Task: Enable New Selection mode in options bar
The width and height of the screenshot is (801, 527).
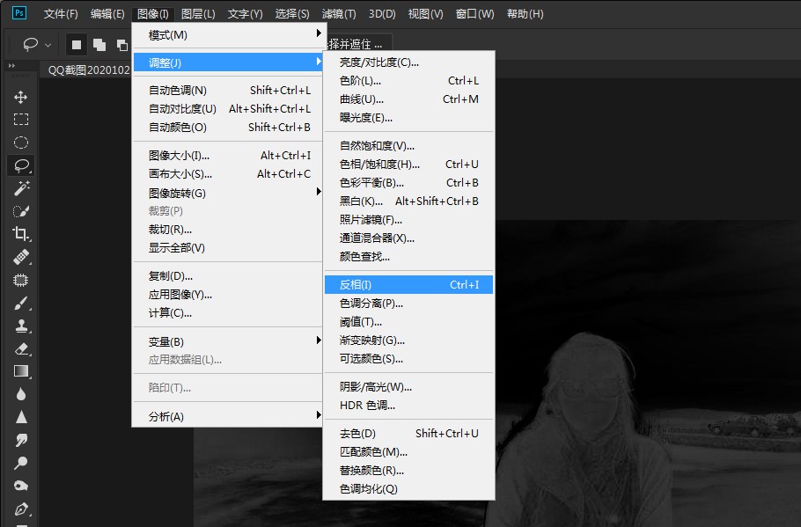Action: coord(77,45)
